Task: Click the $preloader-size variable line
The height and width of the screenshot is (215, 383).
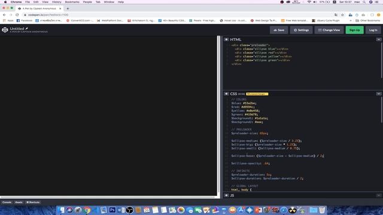Action: (250, 133)
